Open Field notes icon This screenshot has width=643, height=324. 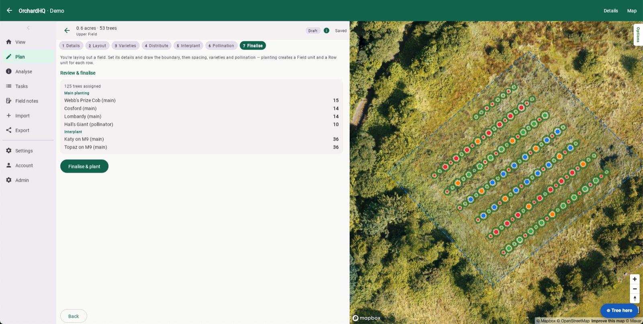tap(9, 101)
